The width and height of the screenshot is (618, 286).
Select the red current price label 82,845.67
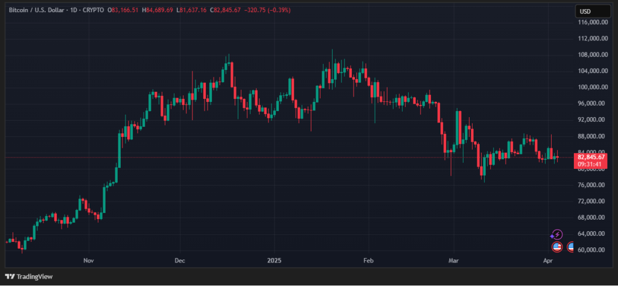click(590, 157)
